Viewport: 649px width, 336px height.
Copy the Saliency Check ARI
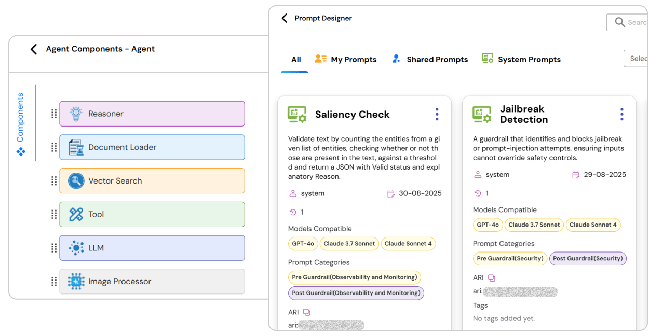tap(307, 312)
